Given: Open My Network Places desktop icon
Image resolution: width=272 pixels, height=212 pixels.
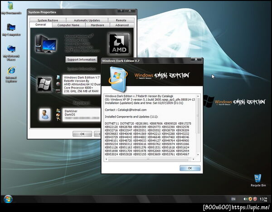Looking at the screenshot, I should [x=11, y=52].
